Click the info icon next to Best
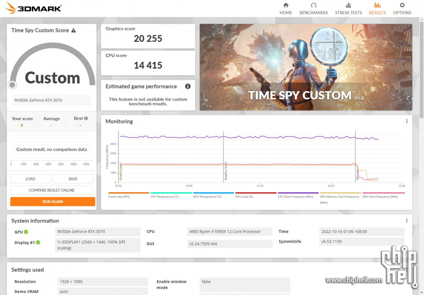424x295 pixels. (86, 118)
